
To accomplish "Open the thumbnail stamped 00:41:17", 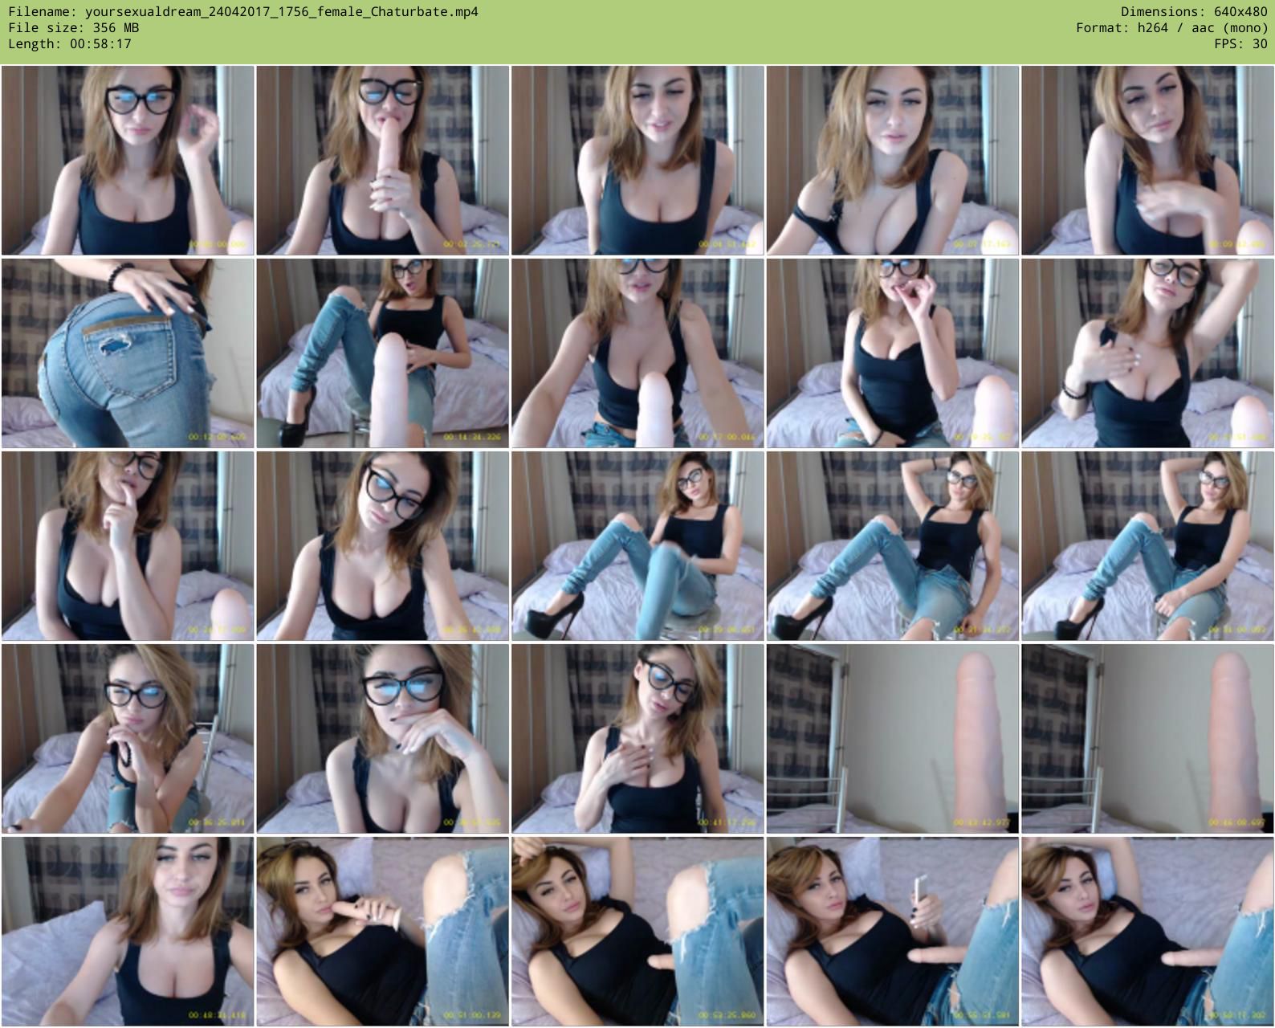I will (x=637, y=739).
